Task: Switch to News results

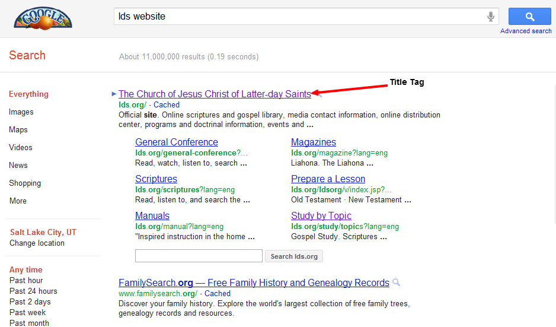Action: point(18,166)
